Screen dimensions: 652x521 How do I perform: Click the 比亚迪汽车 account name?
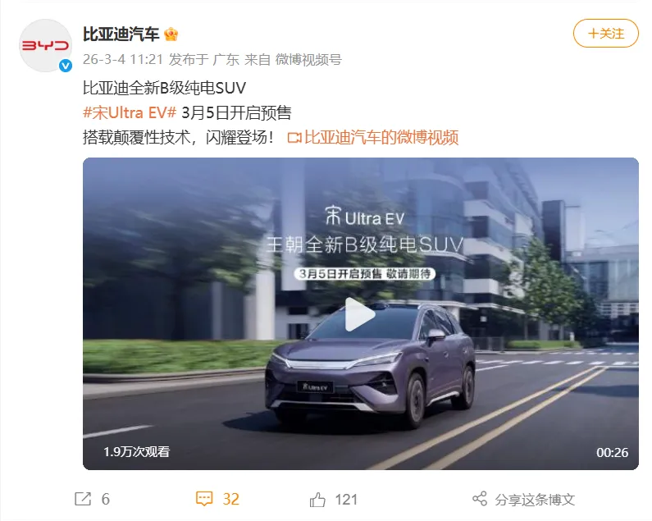coord(121,34)
